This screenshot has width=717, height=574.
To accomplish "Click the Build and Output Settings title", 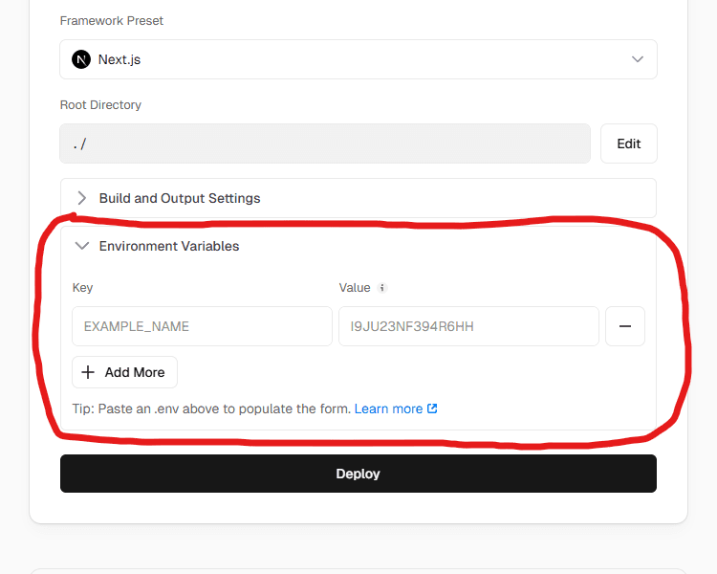I will pos(180,198).
